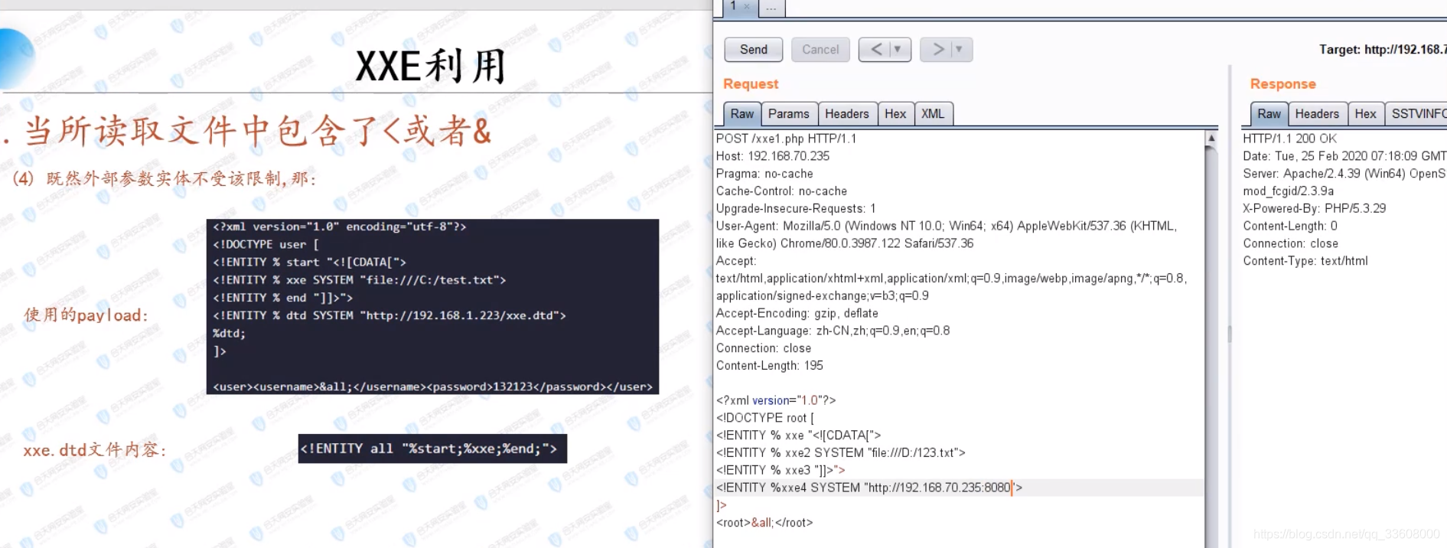Switch Request view to Raw tab

click(x=741, y=114)
